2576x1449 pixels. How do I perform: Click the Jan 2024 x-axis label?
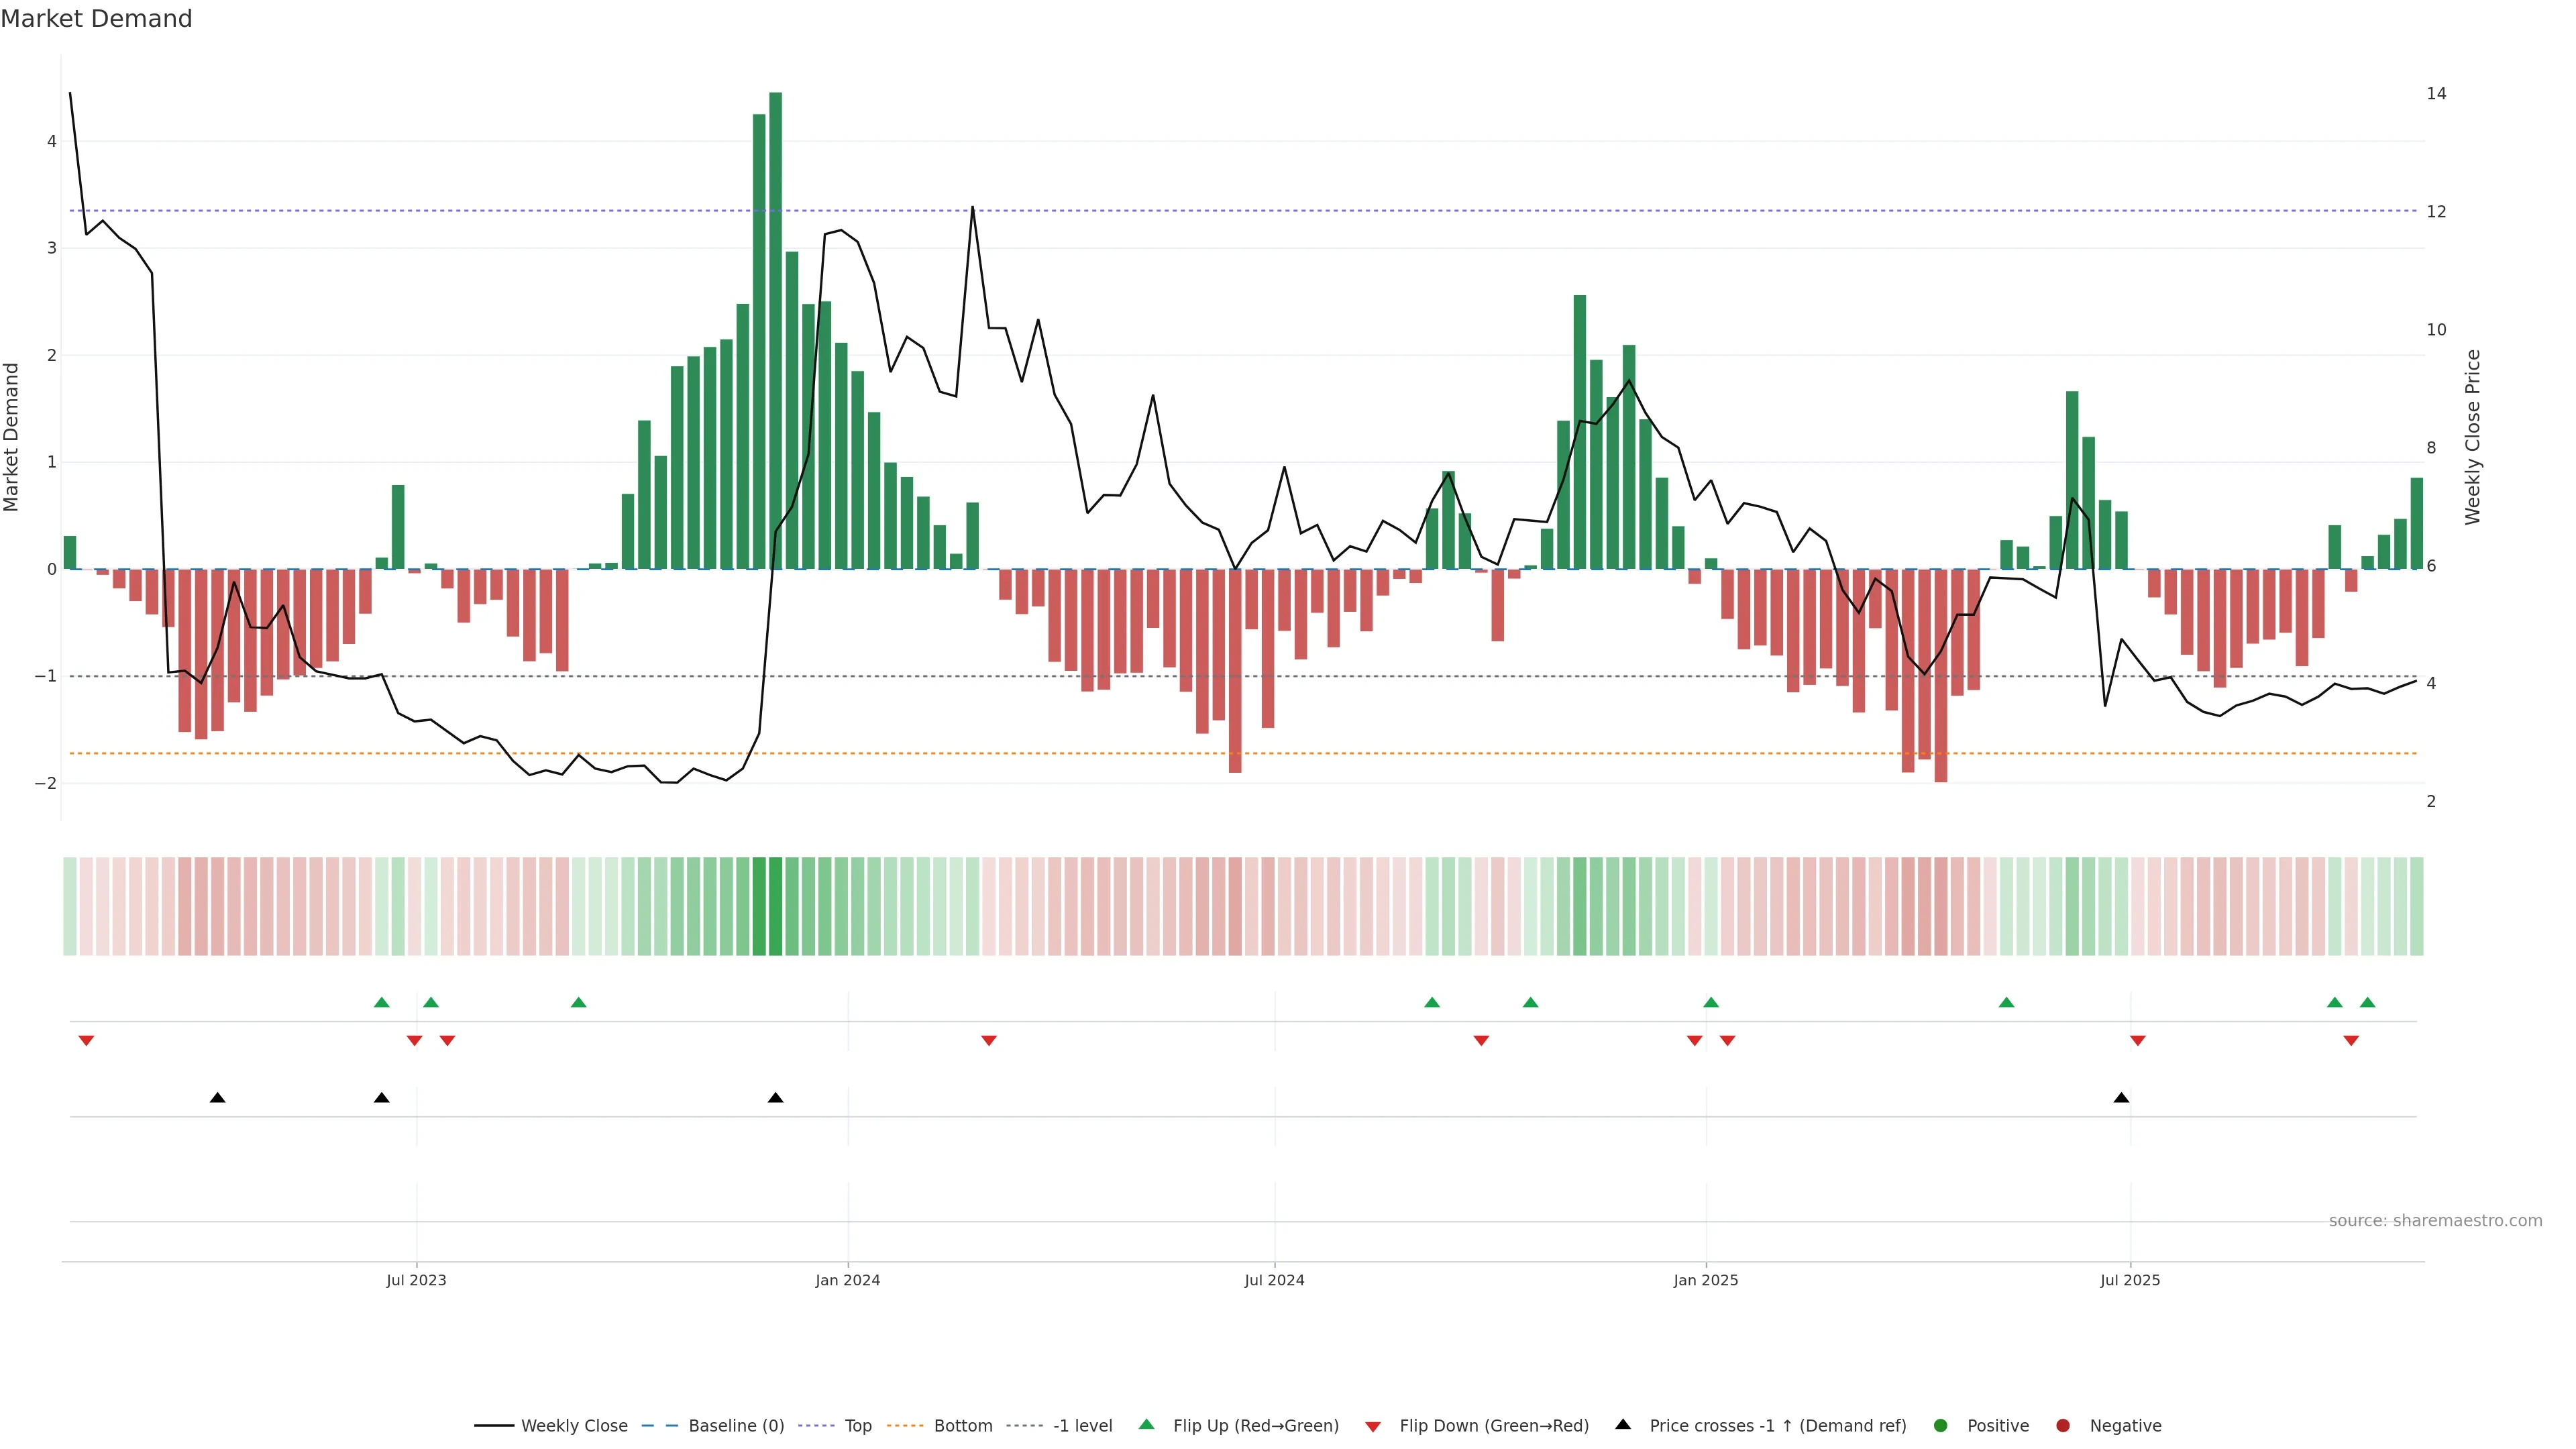[x=847, y=1280]
